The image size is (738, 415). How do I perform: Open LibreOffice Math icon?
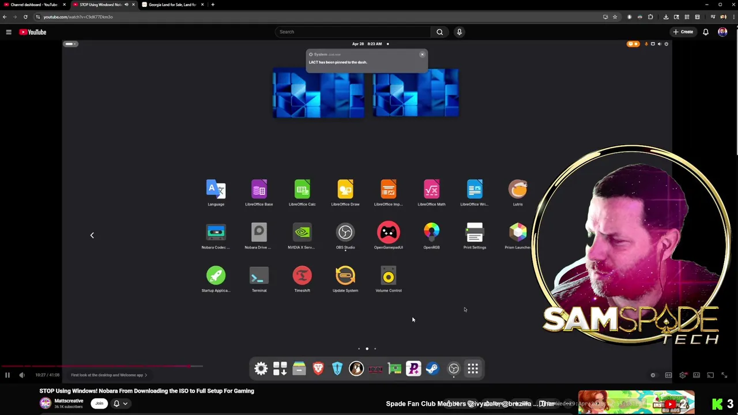click(431, 193)
